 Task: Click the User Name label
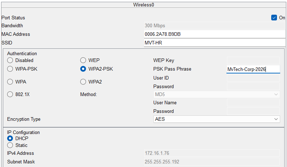pos(165,102)
